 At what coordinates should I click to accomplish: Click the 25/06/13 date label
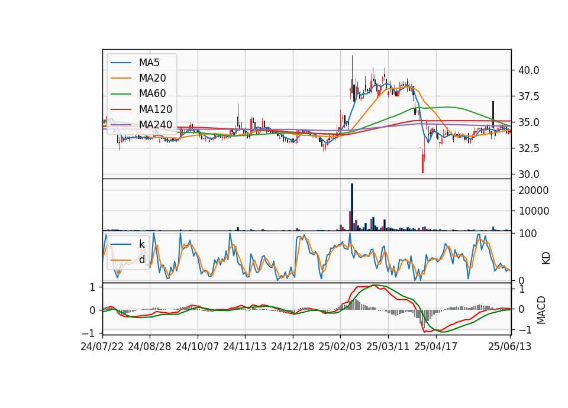tap(509, 347)
